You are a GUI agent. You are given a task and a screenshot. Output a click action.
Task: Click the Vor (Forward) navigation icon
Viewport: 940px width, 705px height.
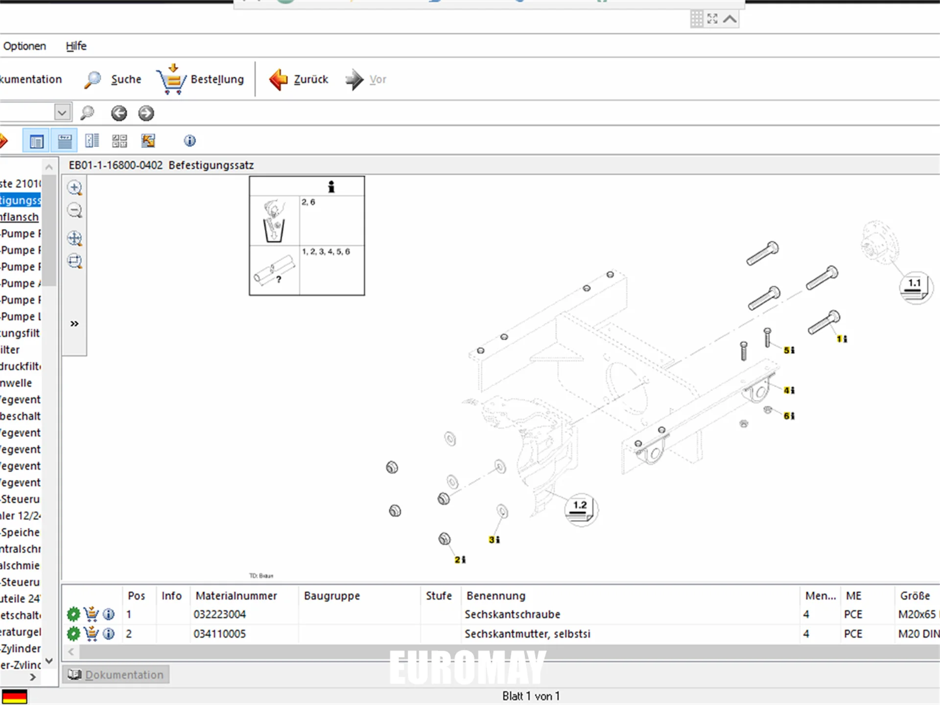[x=354, y=79]
